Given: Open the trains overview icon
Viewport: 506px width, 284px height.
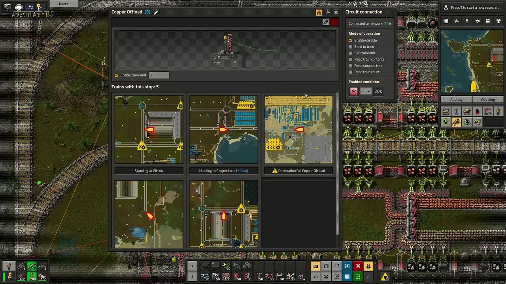Looking at the screenshot, I should (x=488, y=21).
